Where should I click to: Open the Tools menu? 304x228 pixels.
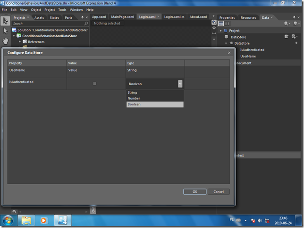(62, 9)
